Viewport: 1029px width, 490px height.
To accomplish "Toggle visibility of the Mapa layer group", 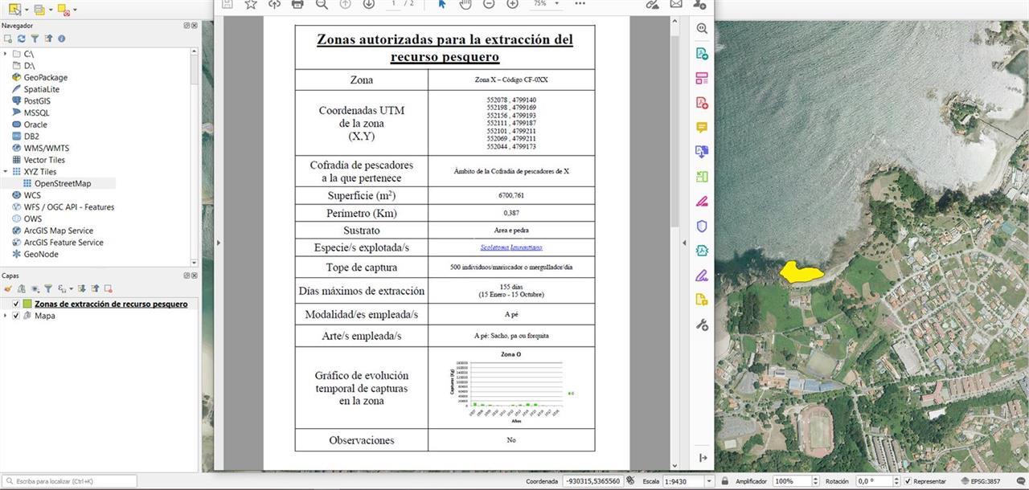I will click(16, 316).
